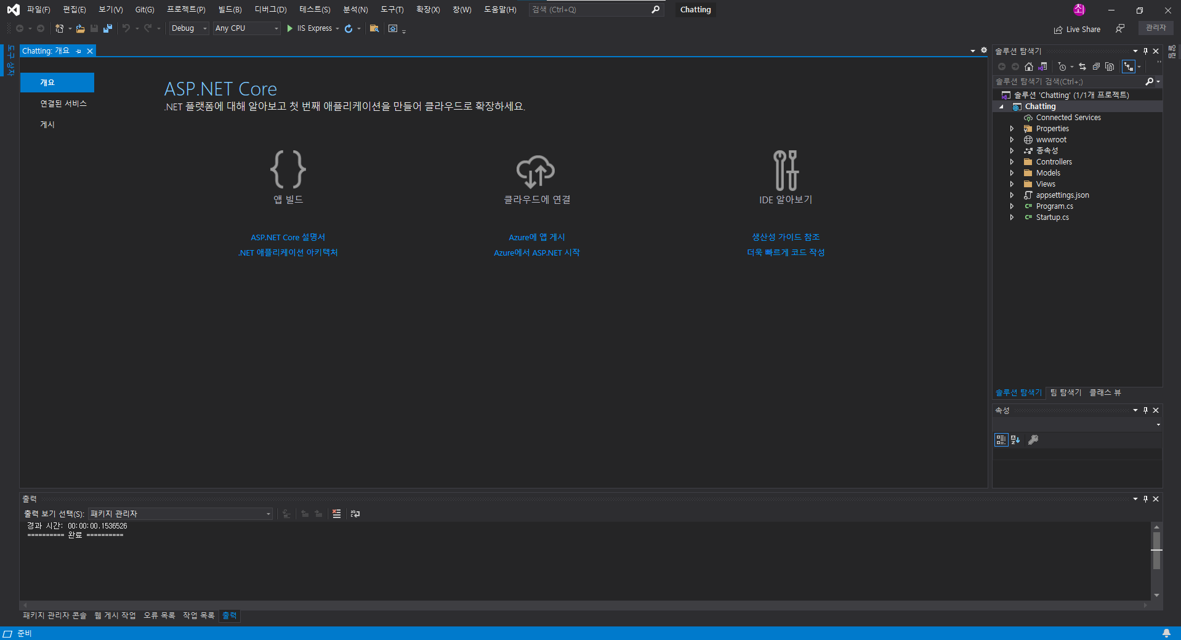
Task: Toggle auto-hide pin of Properties panel
Action: pos(1145,410)
